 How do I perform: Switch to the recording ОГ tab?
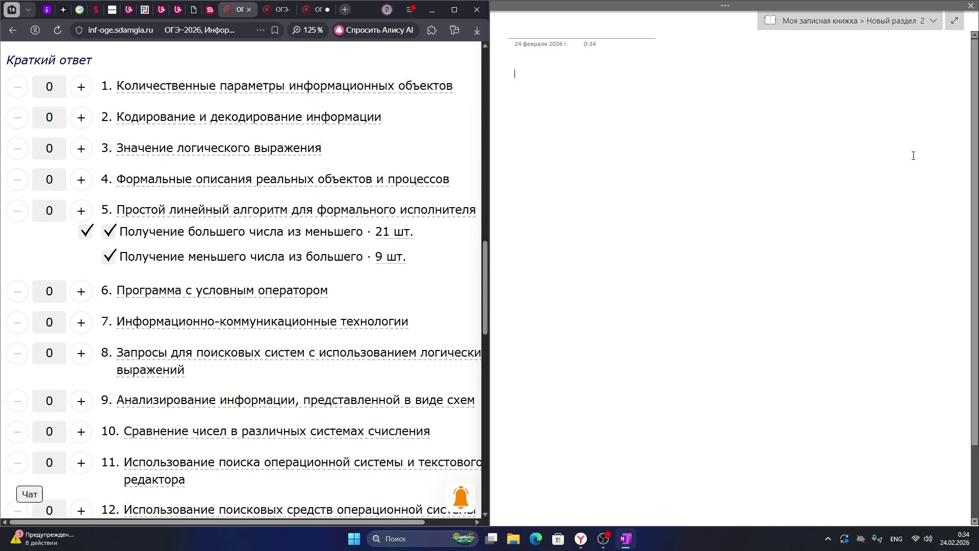(316, 9)
